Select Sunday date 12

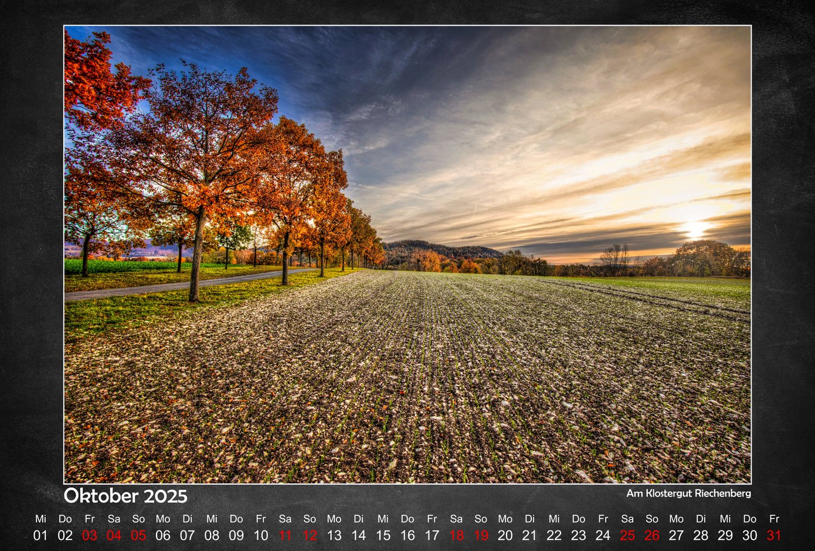point(310,535)
